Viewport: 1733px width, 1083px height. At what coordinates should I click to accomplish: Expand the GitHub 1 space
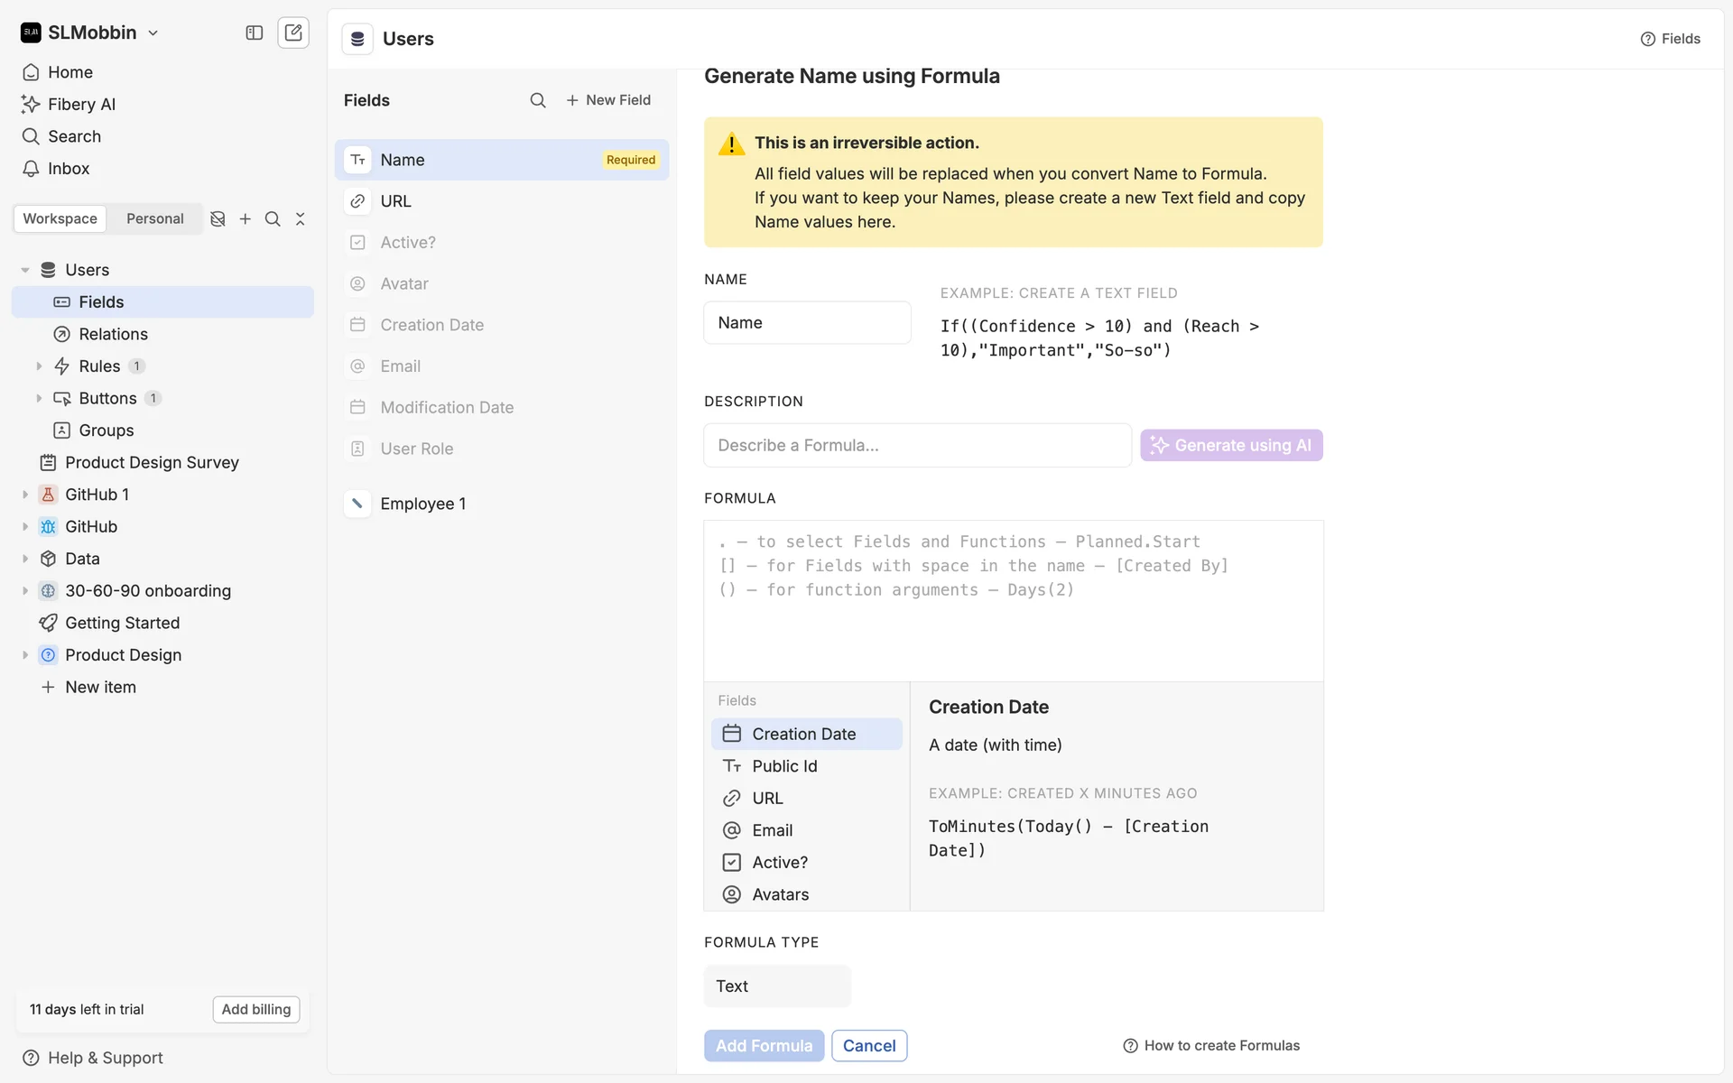pyautogui.click(x=25, y=495)
